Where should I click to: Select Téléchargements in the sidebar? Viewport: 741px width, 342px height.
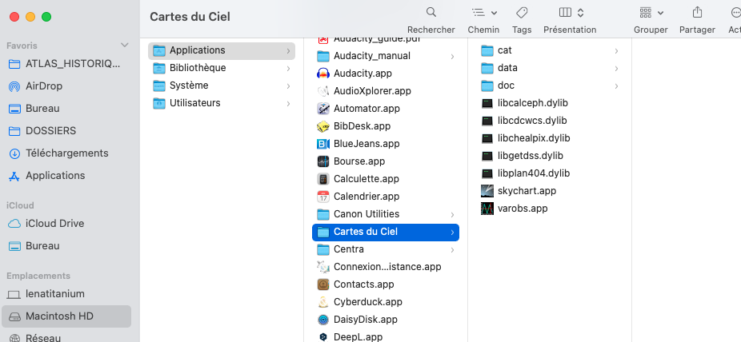(66, 153)
